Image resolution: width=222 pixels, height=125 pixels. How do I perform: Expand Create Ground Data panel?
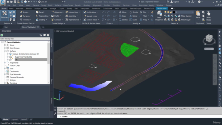(x=26, y=23)
